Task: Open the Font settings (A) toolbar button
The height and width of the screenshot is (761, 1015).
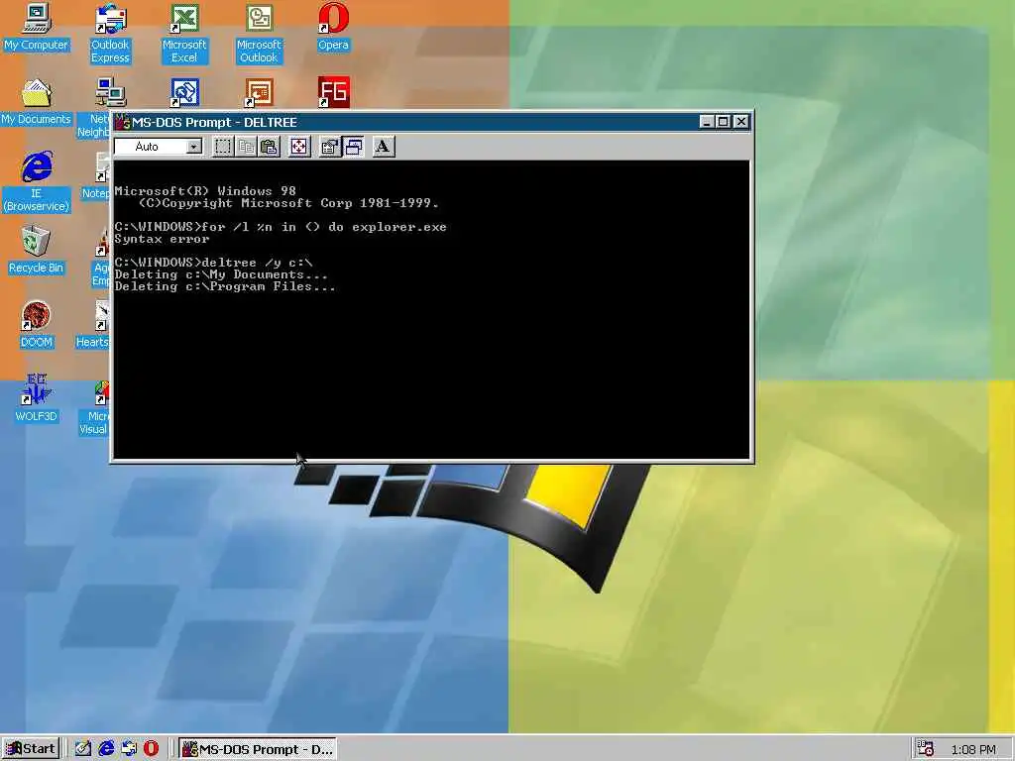Action: click(x=384, y=147)
